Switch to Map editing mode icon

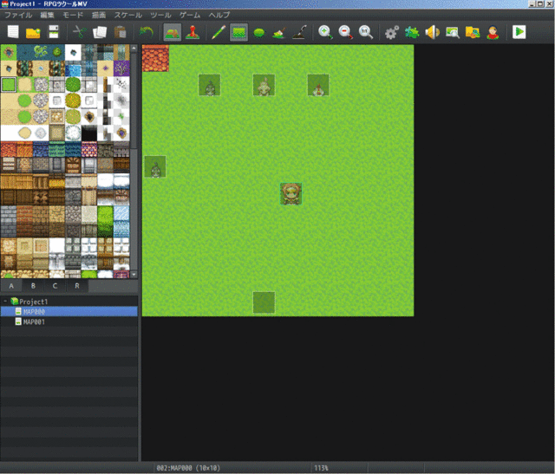(x=173, y=32)
